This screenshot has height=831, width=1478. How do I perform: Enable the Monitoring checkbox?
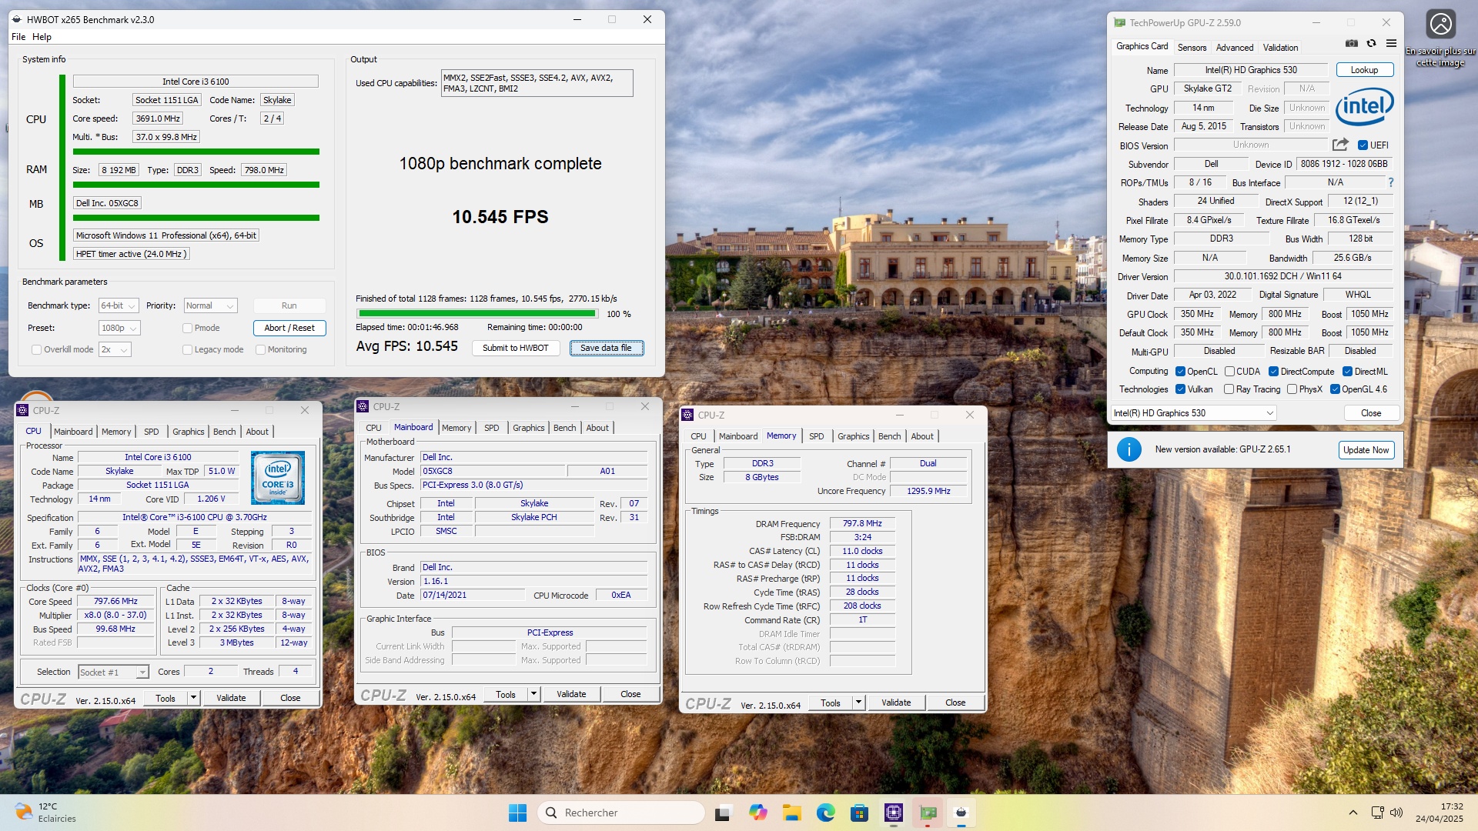coord(260,349)
